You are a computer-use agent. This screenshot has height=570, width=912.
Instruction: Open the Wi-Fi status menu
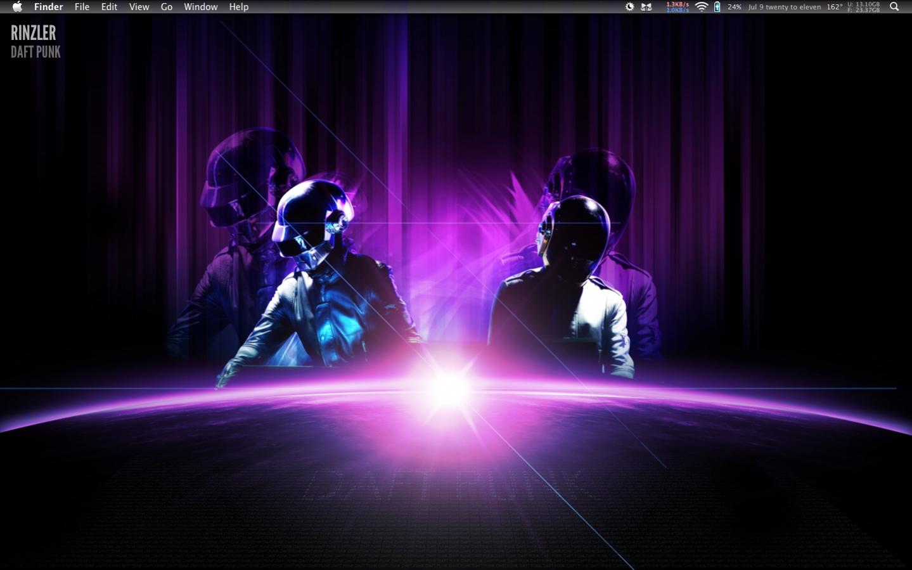pyautogui.click(x=702, y=7)
